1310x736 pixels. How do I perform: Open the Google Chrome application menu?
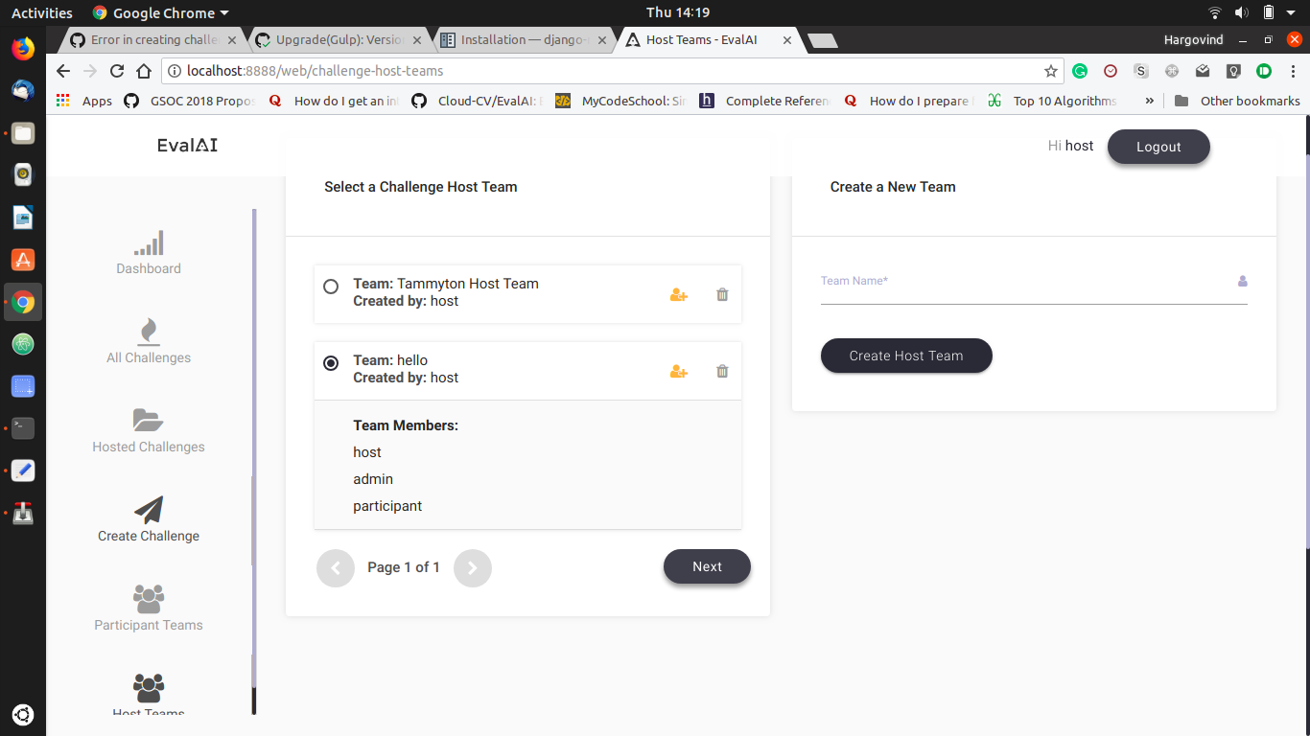click(159, 12)
